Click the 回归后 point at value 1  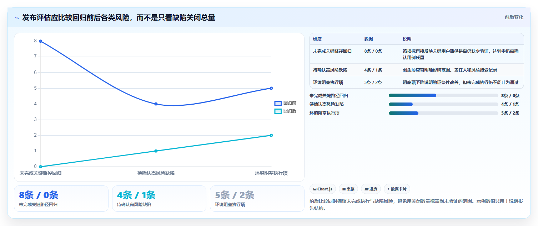pos(156,151)
